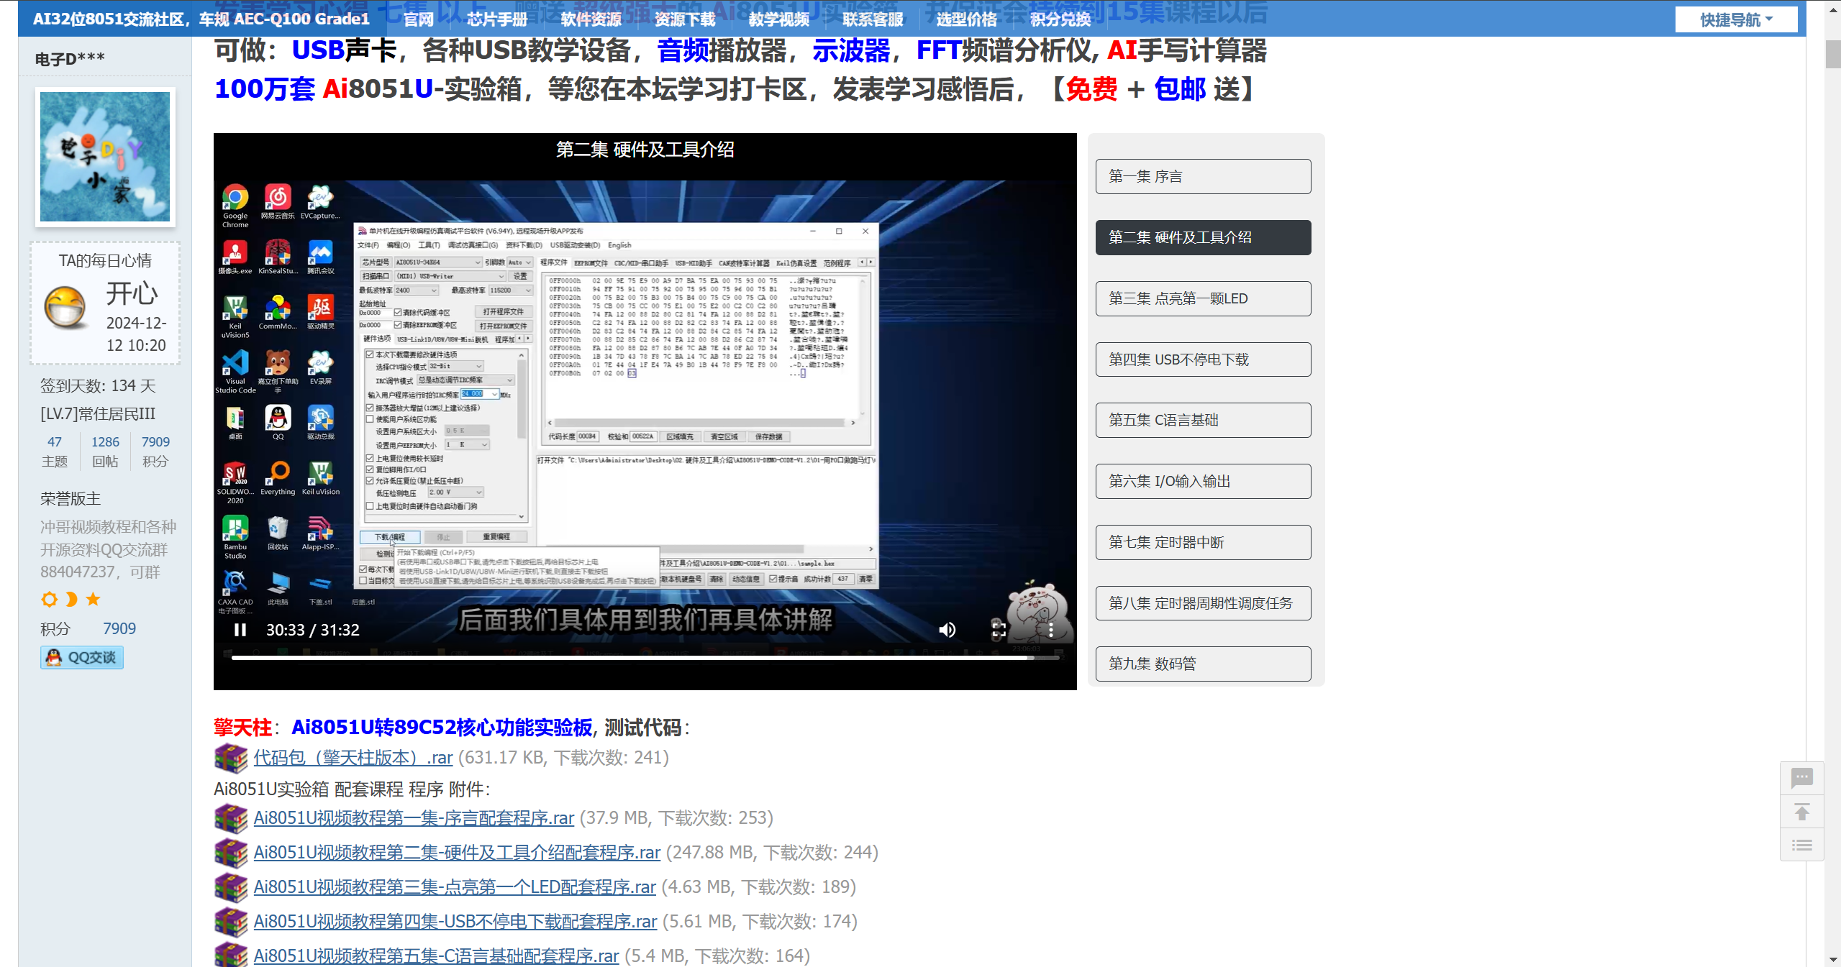The height and width of the screenshot is (967, 1841).
Task: Click the 签到天数: 134 天 text
Action: pos(98,386)
